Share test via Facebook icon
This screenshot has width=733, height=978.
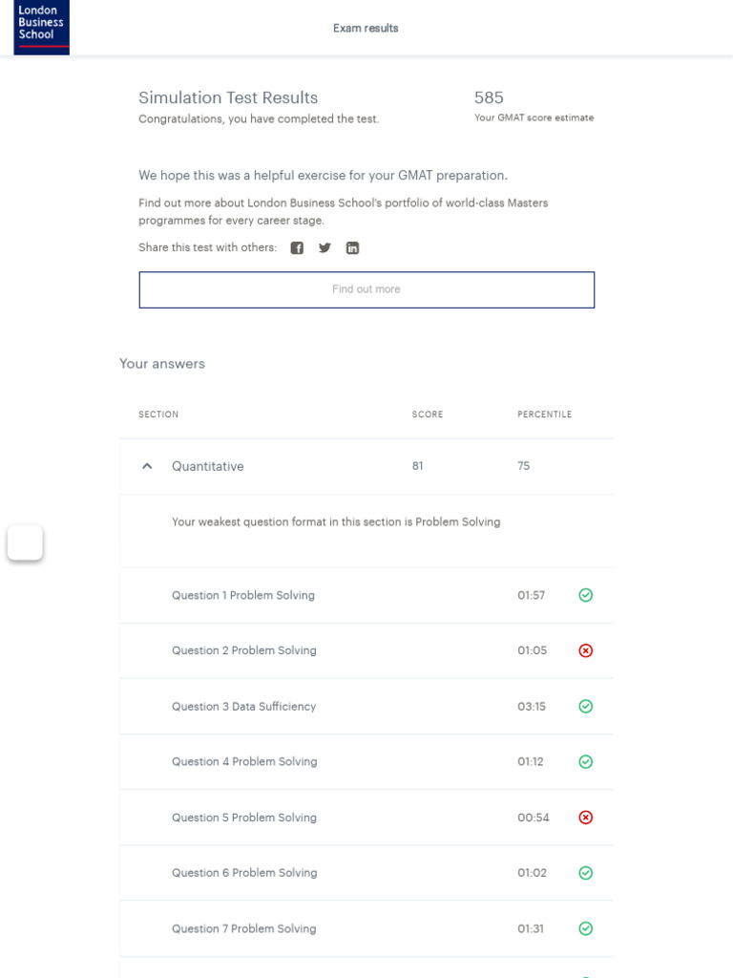point(297,248)
